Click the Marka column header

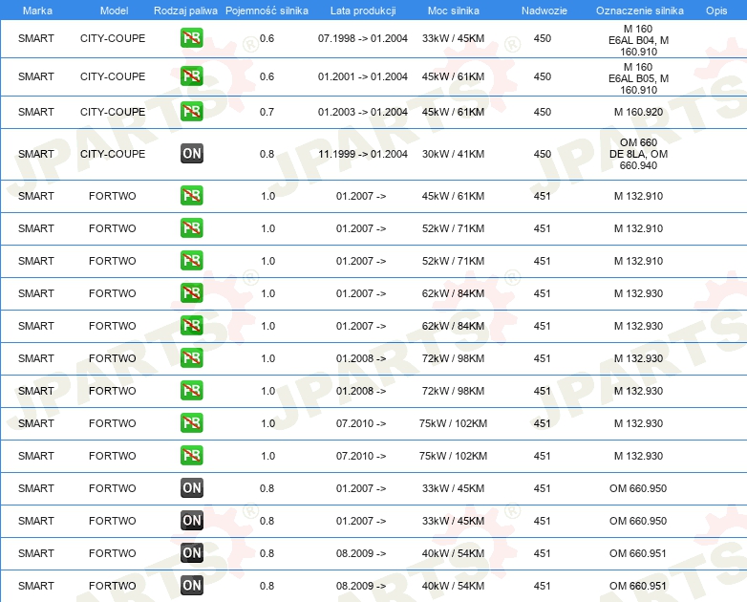37,11
